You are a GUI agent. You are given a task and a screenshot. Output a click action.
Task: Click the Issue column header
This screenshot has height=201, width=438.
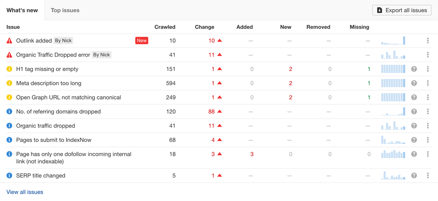13,27
